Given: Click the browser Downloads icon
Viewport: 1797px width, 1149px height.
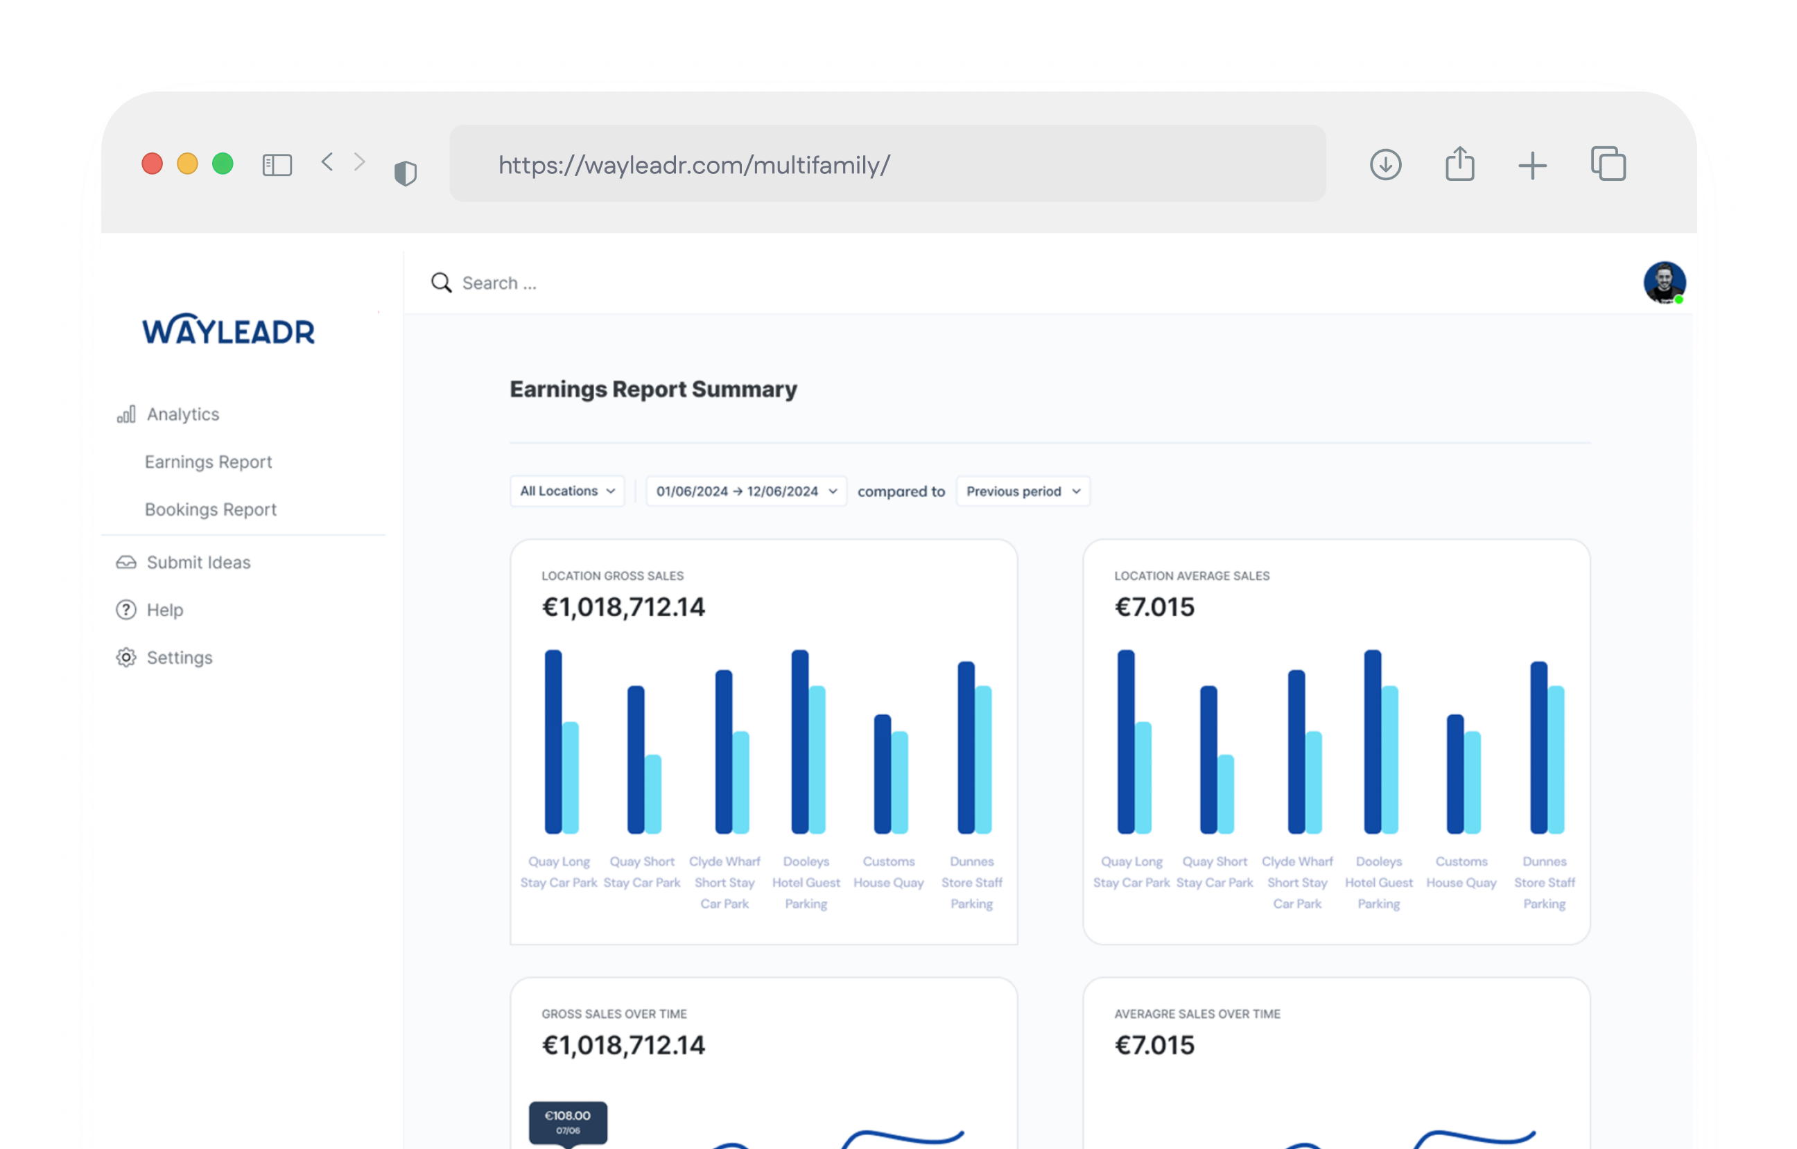Looking at the screenshot, I should point(1386,164).
